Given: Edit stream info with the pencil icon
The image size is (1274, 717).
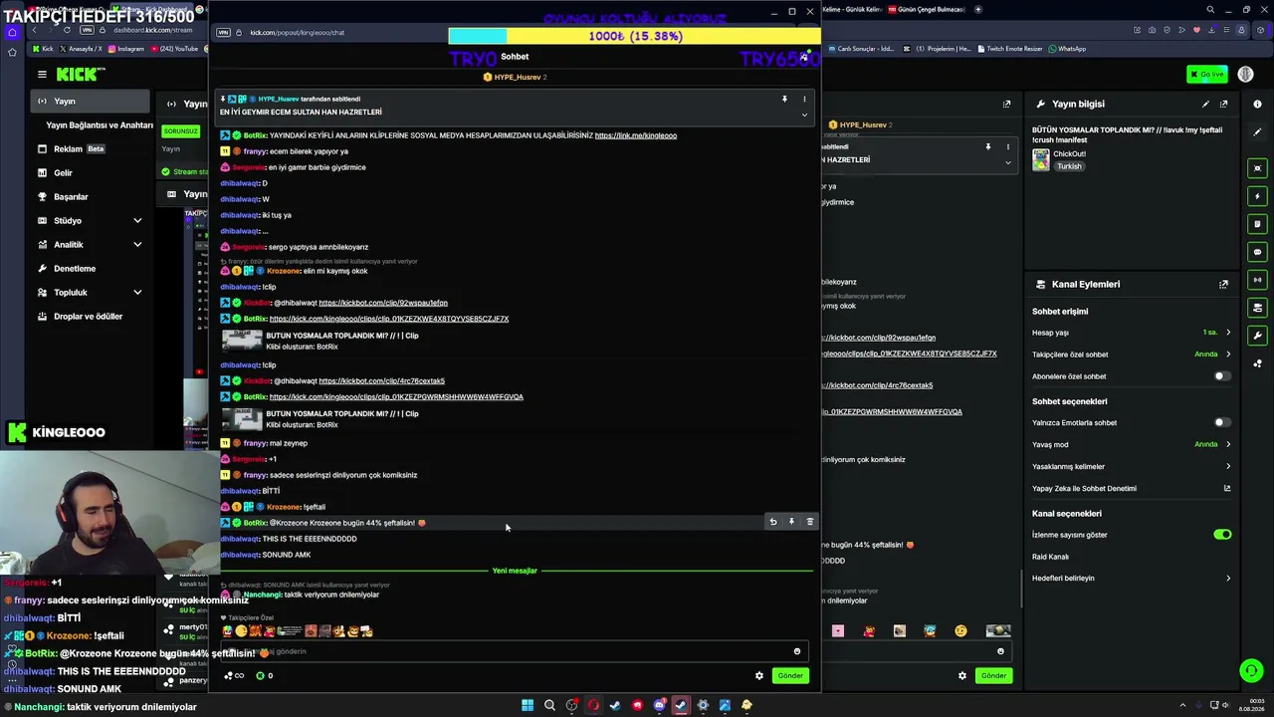Looking at the screenshot, I should click(1205, 104).
